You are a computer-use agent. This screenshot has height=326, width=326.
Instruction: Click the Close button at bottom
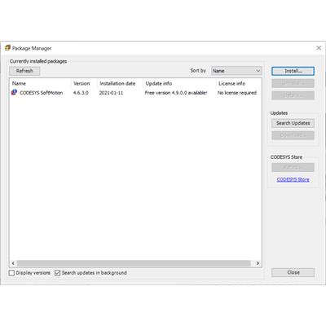click(x=293, y=272)
